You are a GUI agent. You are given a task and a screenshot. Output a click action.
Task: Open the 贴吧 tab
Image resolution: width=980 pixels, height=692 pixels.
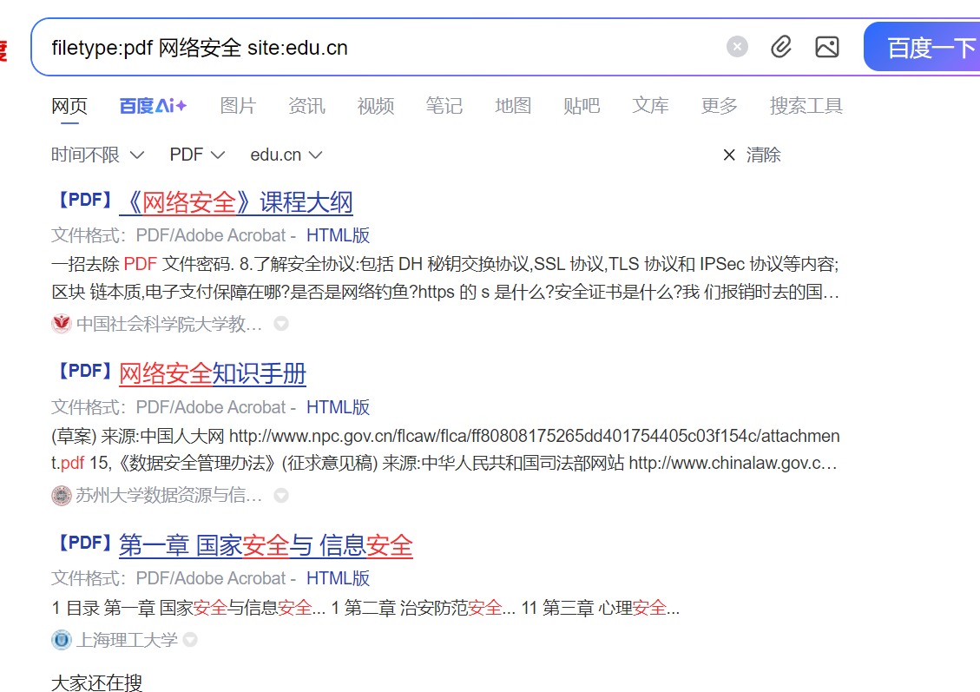click(582, 106)
